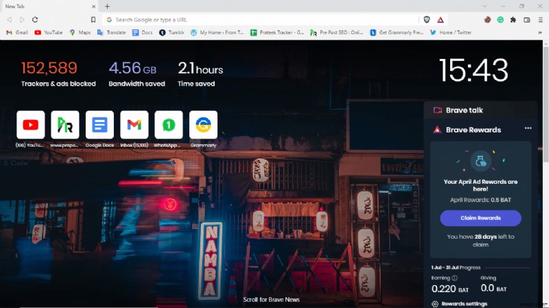This screenshot has height=308, width=549.
Task: Open a new tab with the plus button
Action: tap(107, 6)
